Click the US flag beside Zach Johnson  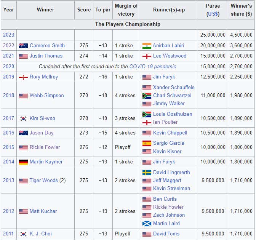147,216
